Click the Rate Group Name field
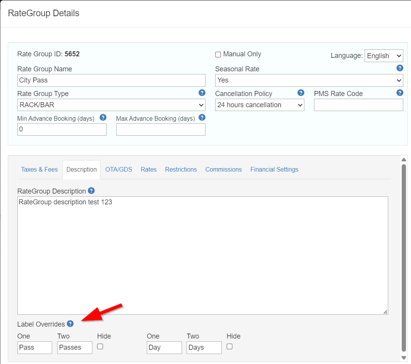This screenshot has width=411, height=364. click(x=111, y=81)
